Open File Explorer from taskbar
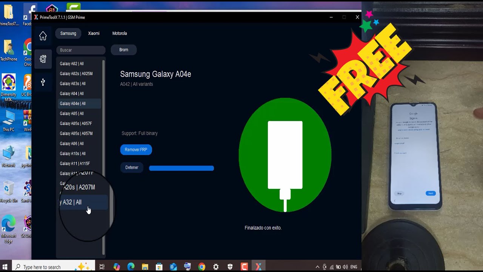483x272 pixels. click(x=145, y=267)
